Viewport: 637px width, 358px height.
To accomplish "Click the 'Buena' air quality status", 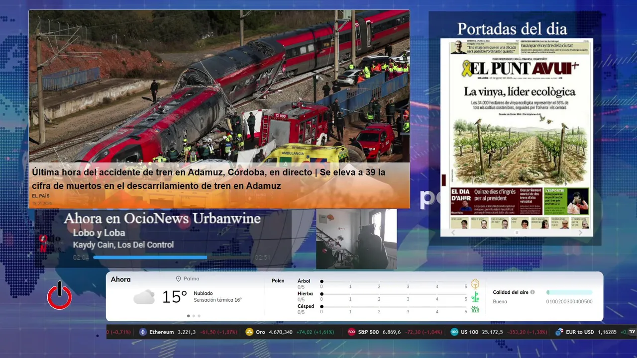I will 500,302.
